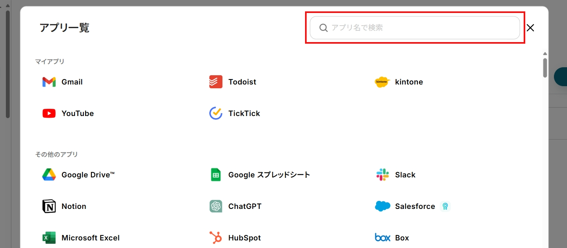Click the badge icon beside Salesforce
The width and height of the screenshot is (567, 248).
445,206
